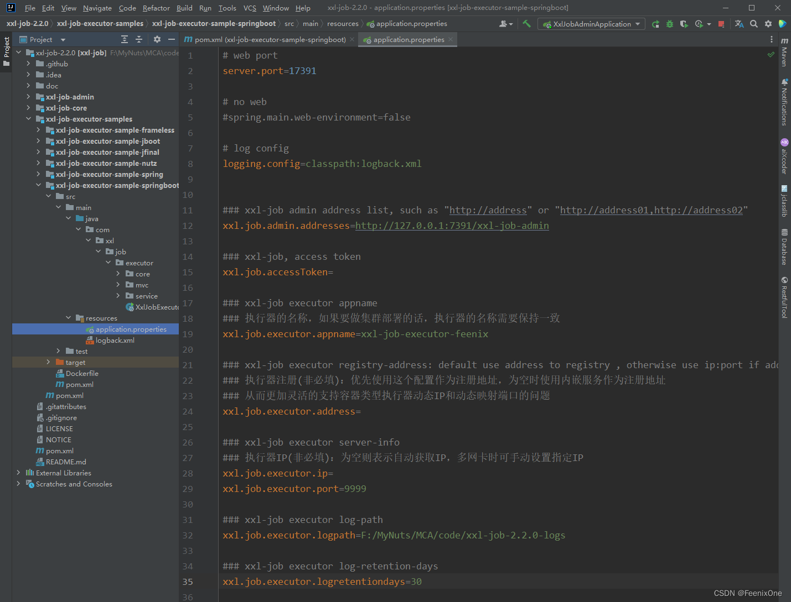Expand the xxl-job-admin module
The width and height of the screenshot is (791, 602).
click(x=28, y=97)
